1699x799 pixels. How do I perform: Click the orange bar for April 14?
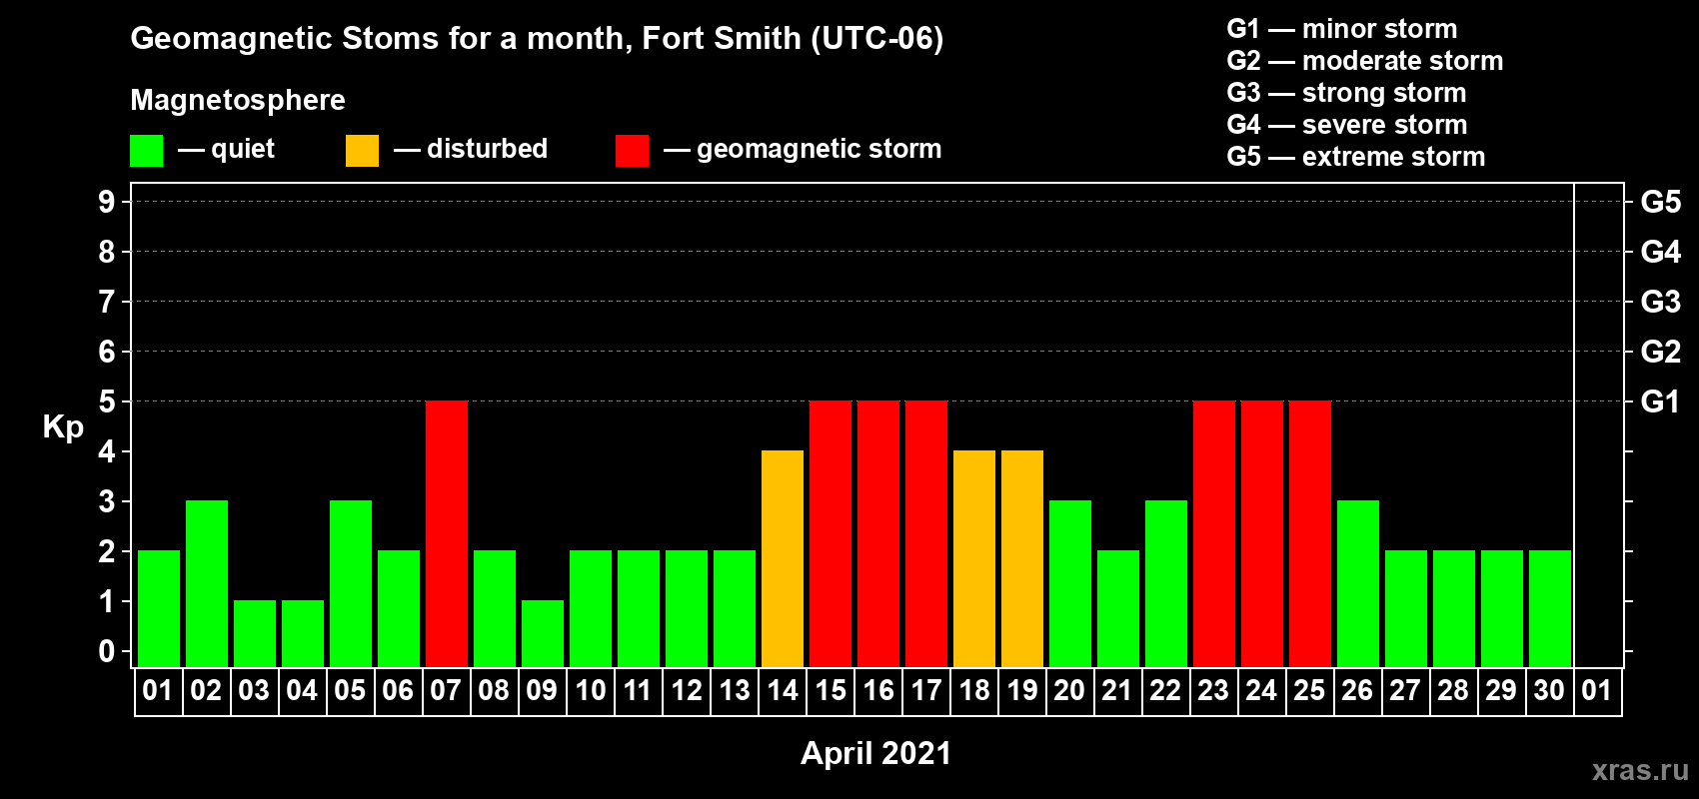pyautogui.click(x=783, y=558)
